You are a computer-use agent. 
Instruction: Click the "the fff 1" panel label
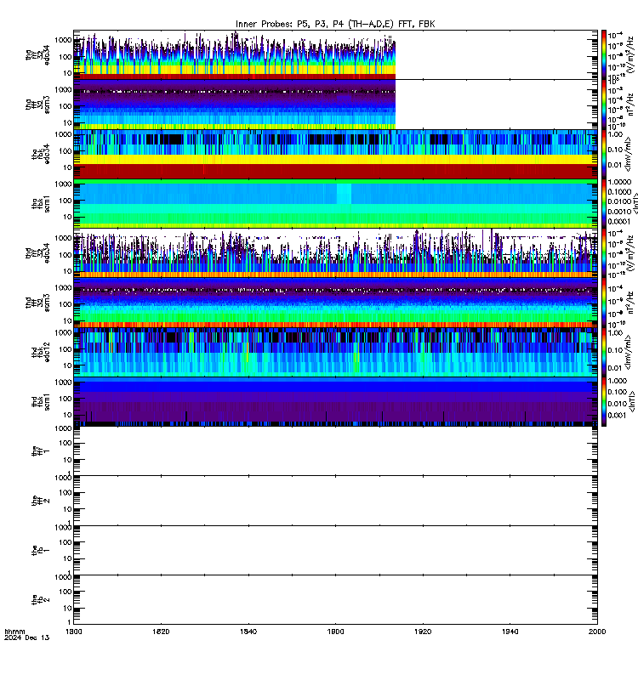[x=41, y=451]
